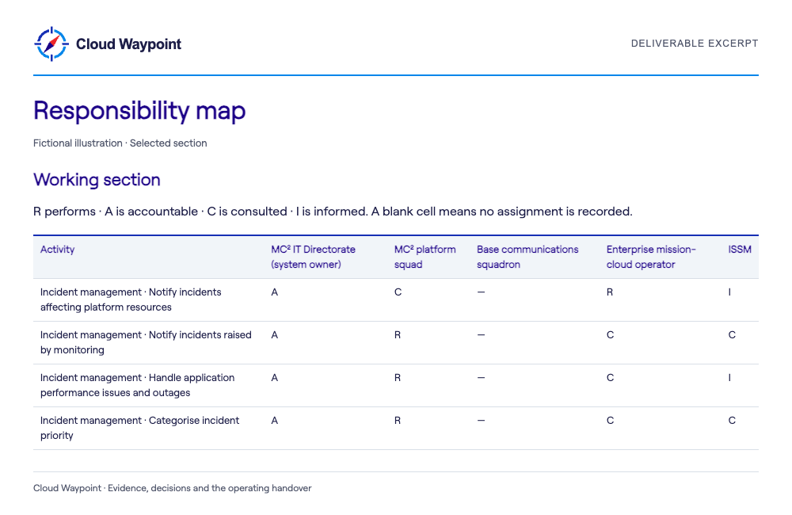Click the ISSM column header
The width and height of the screenshot is (792, 515).
[x=740, y=249]
